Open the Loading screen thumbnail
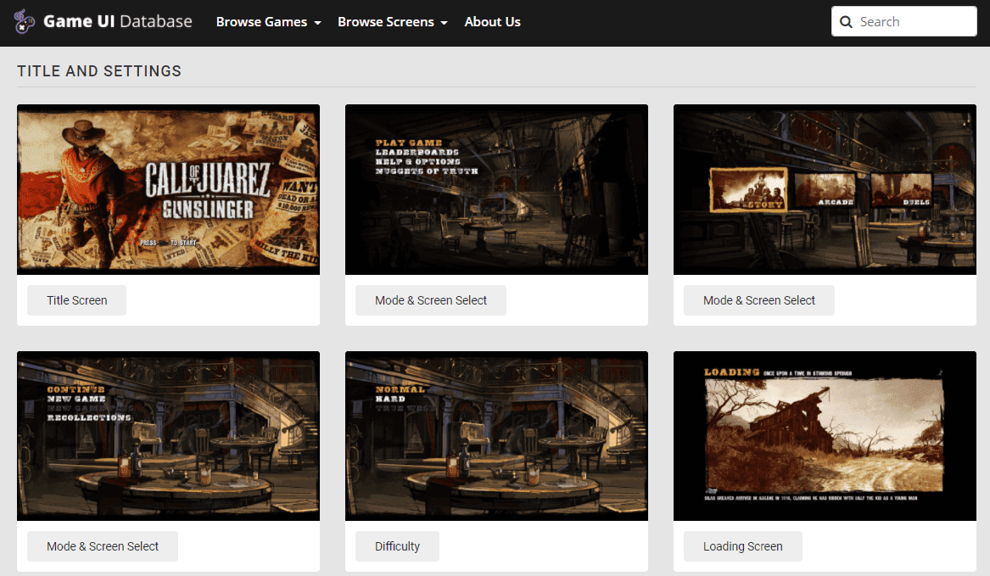990x576 pixels. coord(825,436)
